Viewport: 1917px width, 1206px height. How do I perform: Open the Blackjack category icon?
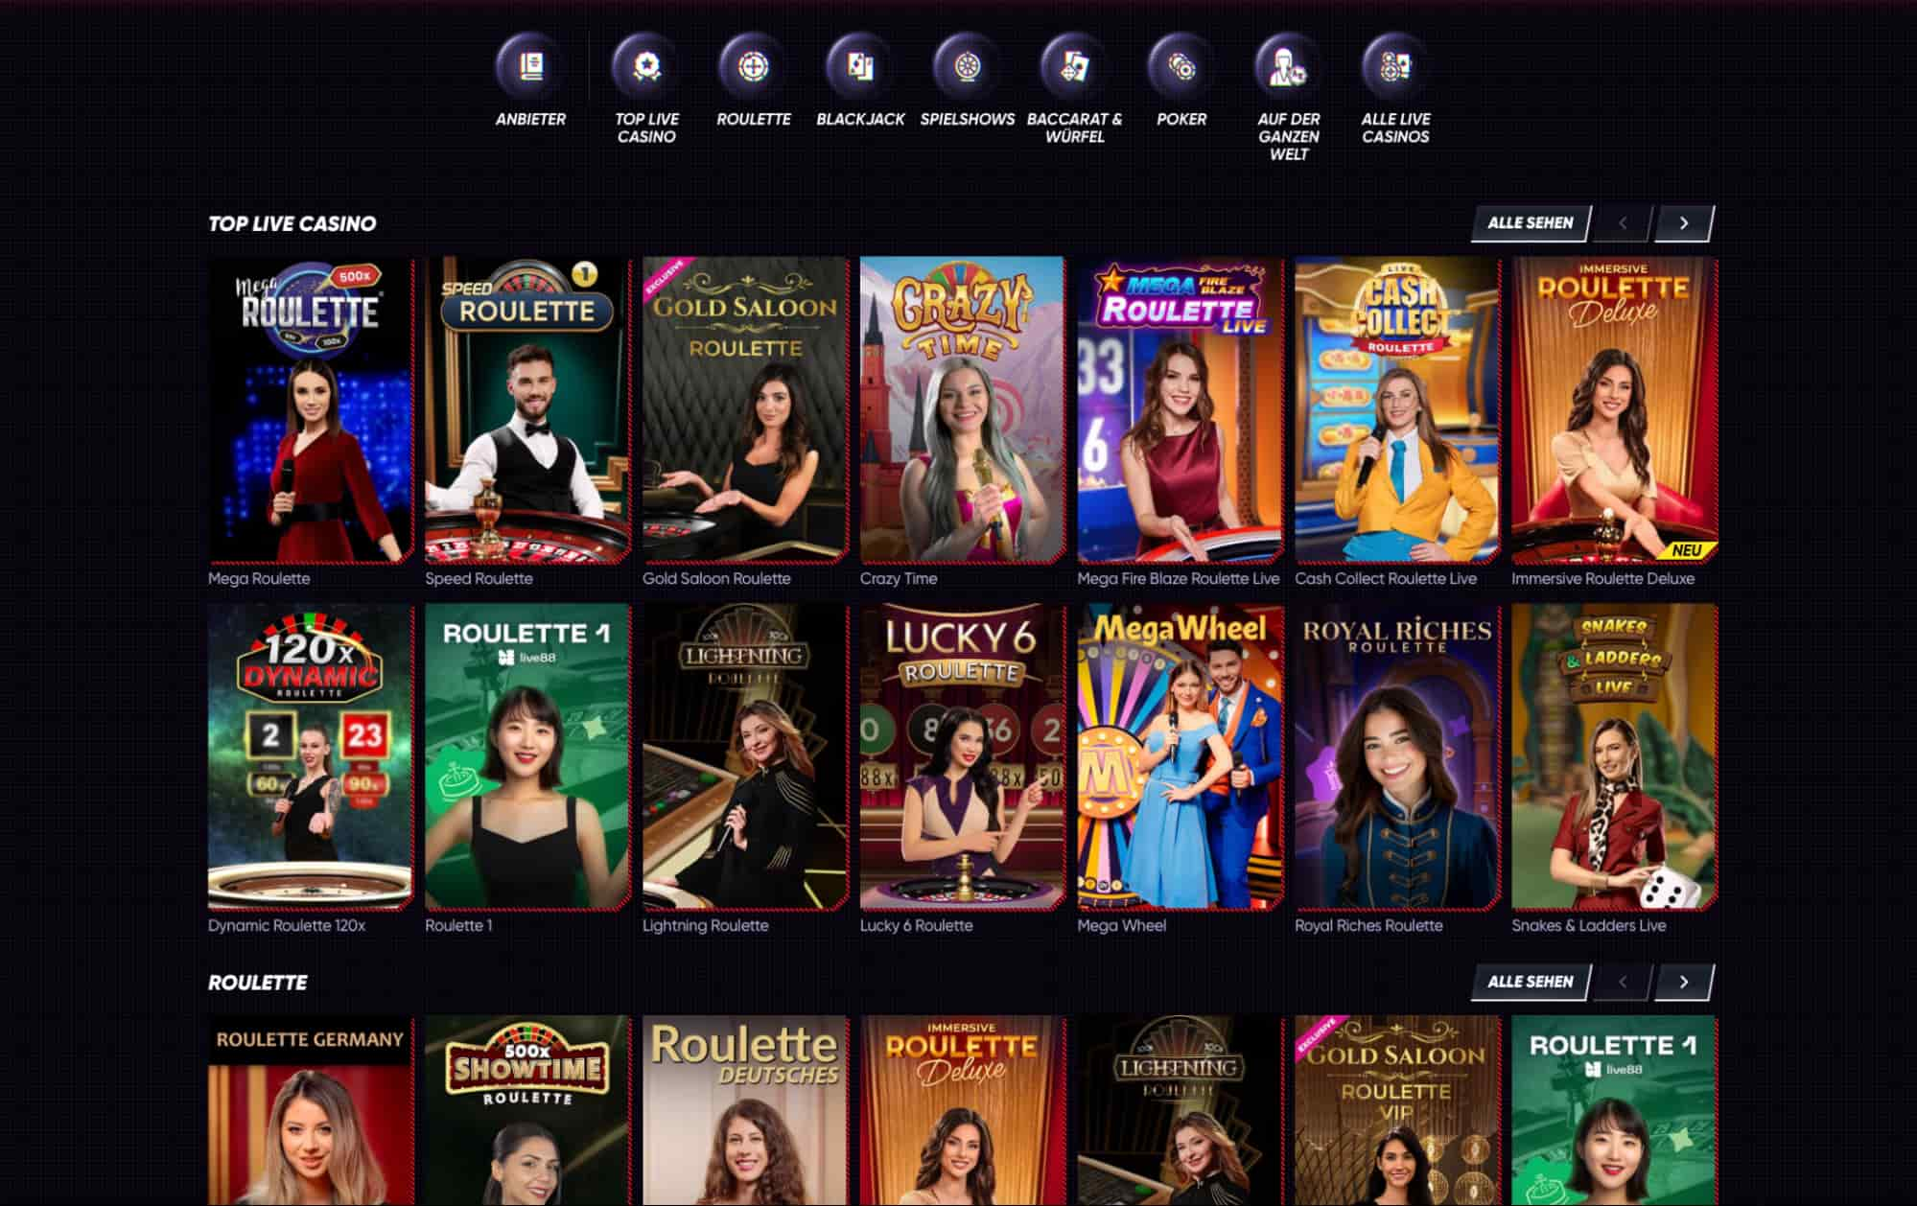860,66
